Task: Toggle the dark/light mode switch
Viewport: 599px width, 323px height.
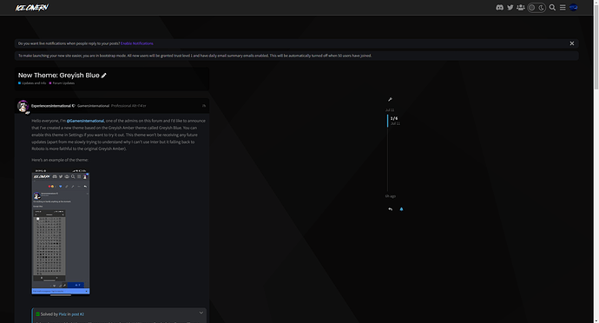Action: tap(536, 7)
